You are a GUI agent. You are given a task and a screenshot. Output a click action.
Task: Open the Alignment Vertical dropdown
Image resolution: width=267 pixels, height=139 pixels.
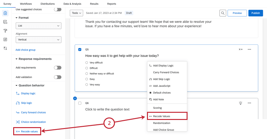[38, 40]
